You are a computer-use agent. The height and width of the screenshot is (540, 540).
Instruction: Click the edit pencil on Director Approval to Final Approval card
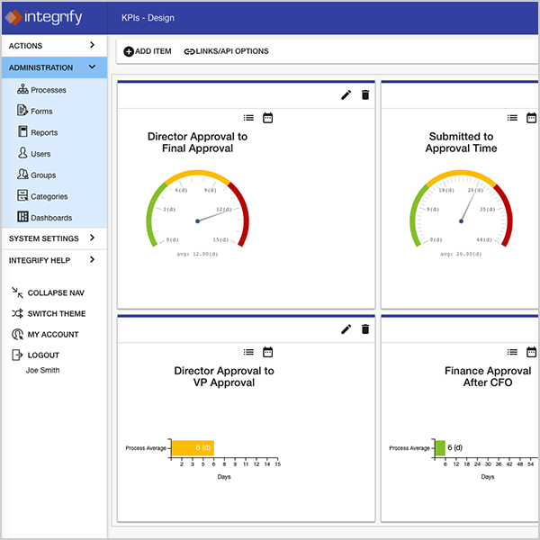pos(346,95)
